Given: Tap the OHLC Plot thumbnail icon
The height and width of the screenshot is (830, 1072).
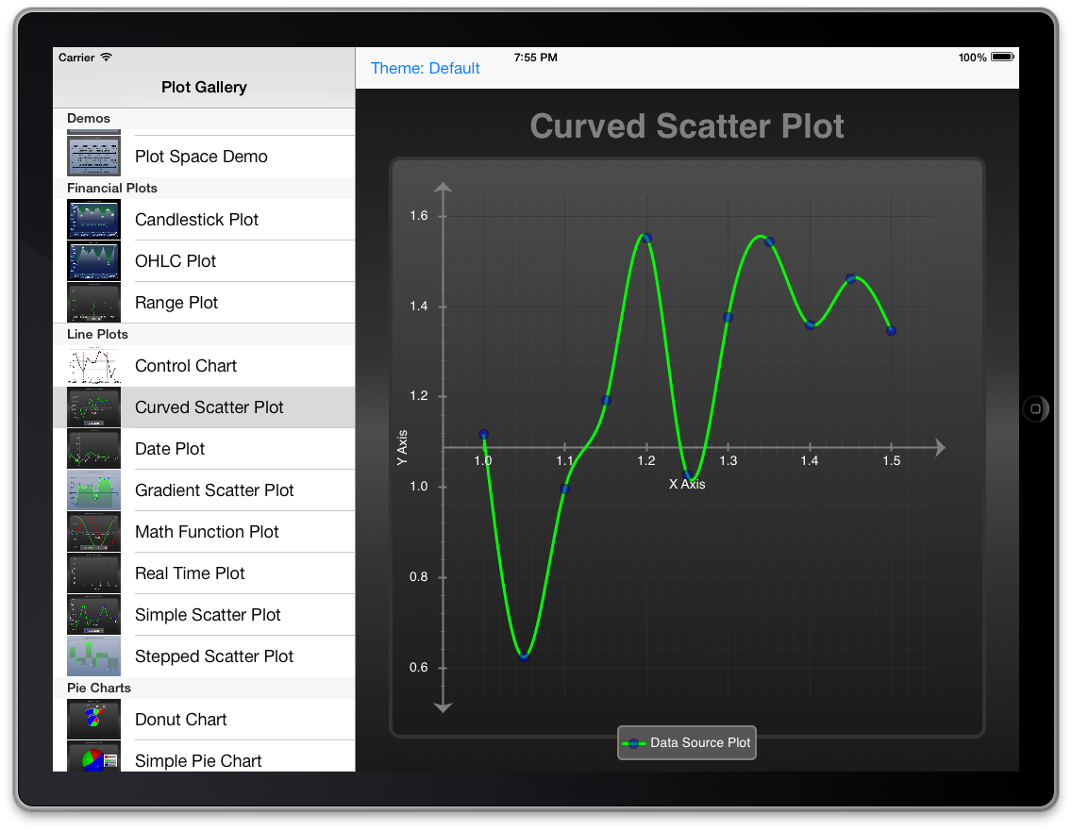Looking at the screenshot, I should point(93,261).
